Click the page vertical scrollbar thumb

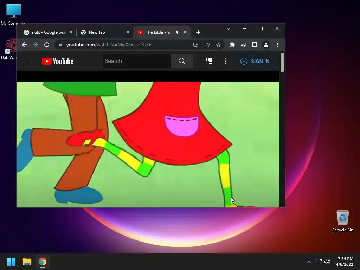pos(282,62)
